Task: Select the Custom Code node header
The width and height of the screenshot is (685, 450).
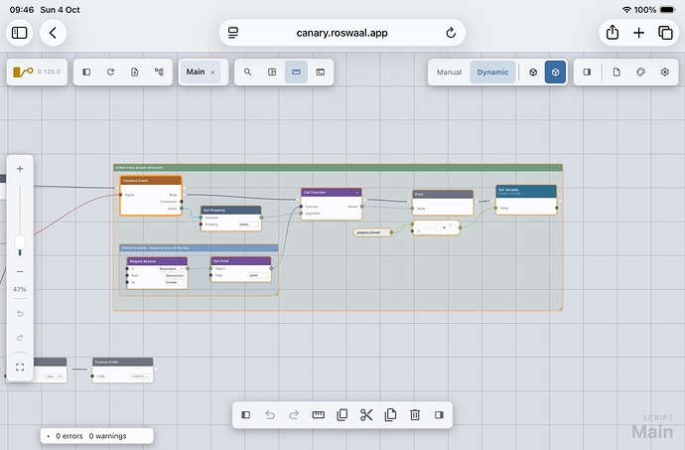Action: (123, 362)
